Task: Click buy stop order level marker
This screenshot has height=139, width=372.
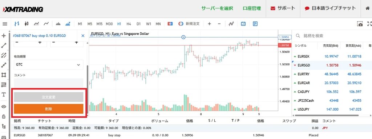Action: [x=183, y=37]
